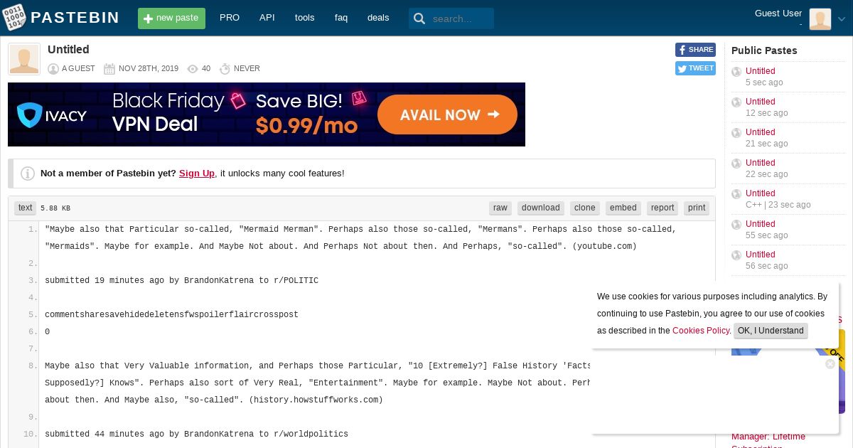Image resolution: width=853 pixels, height=448 pixels.
Task: Click the raw button
Action: 500,208
